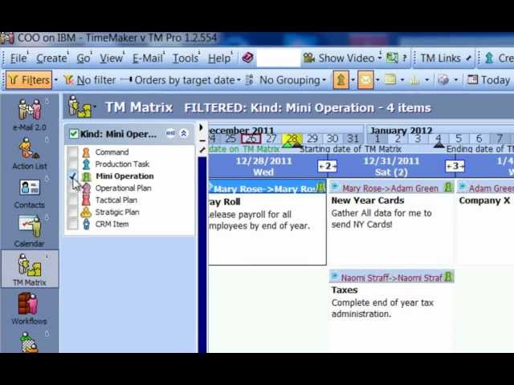The height and width of the screenshot is (385, 514).
Task: Check the Strategic Plan checkbox
Action: 72,212
